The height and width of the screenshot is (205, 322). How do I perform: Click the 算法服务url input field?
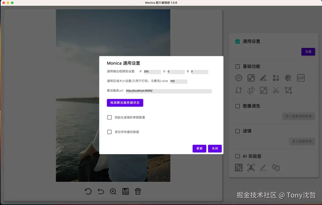point(169,91)
